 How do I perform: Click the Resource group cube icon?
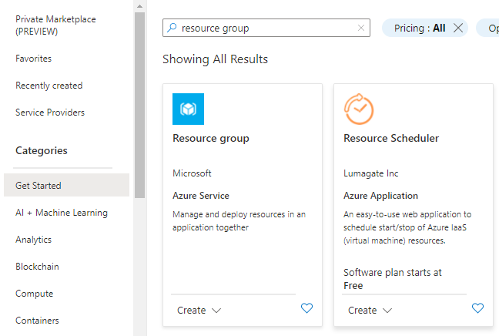click(188, 109)
